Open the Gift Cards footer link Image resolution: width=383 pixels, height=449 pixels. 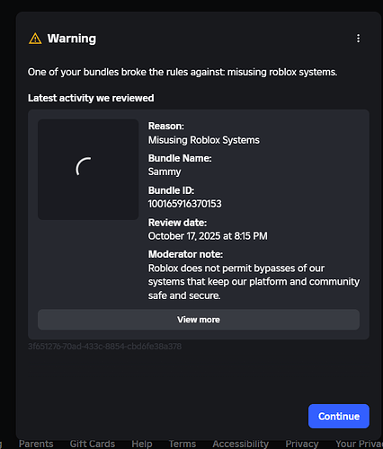(93, 444)
